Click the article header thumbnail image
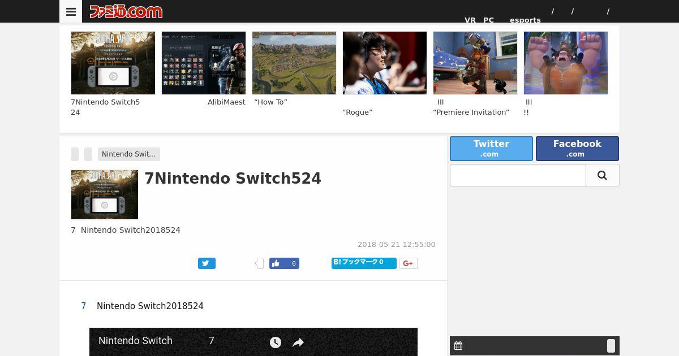Viewport: 679px width, 356px height. (x=105, y=194)
